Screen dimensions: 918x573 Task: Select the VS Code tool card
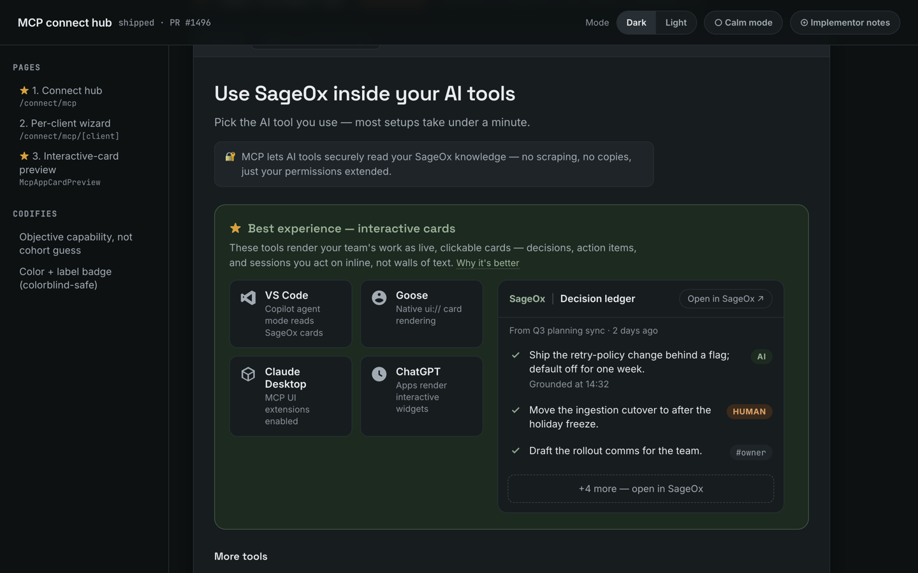(291, 314)
